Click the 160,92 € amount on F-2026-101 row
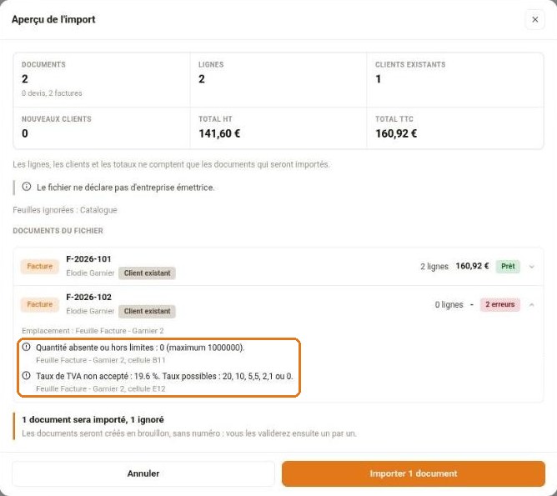 tap(472, 266)
